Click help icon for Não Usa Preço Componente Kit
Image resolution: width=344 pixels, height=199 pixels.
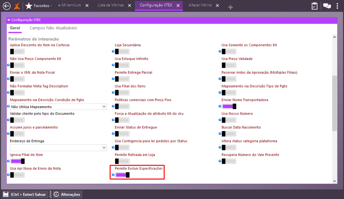8,65
